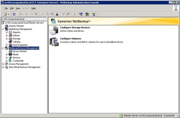Select NetBackup Management tree node
This screenshot has height=118, width=180.
click(21, 29)
